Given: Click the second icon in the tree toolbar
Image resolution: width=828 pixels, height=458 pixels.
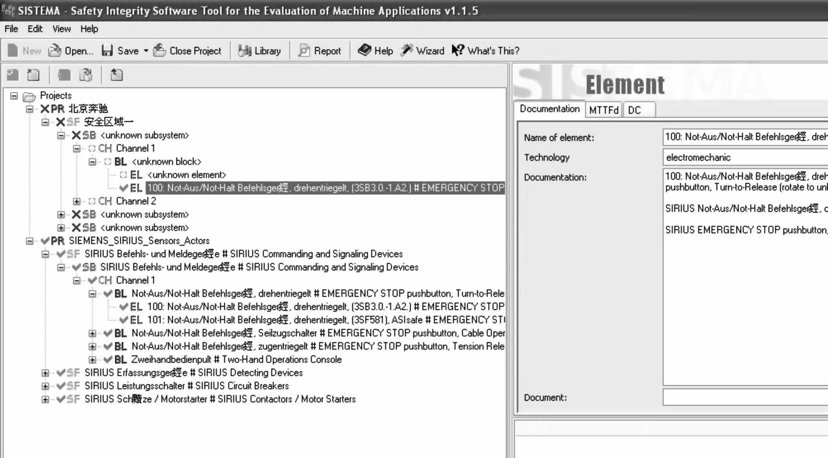Looking at the screenshot, I should click(33, 75).
